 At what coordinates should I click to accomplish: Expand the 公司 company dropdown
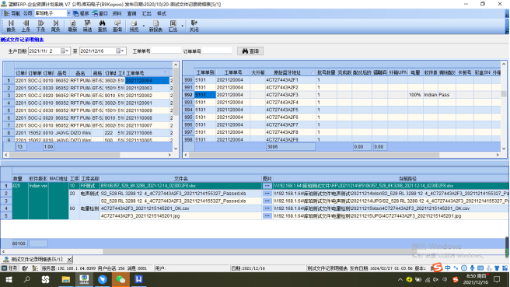click(68, 13)
